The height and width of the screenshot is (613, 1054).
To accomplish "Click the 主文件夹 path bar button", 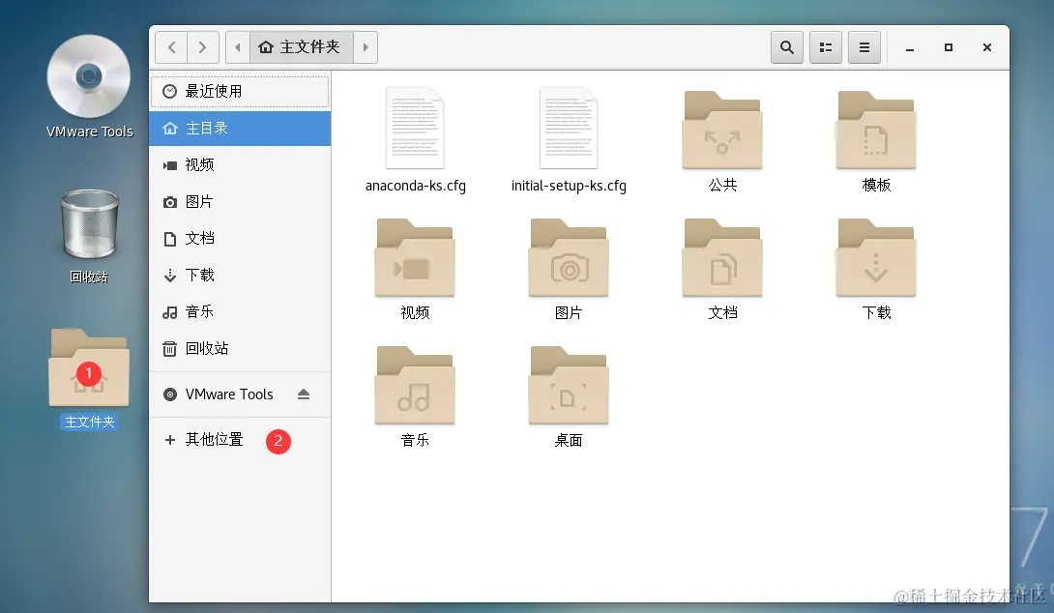I will tap(301, 47).
